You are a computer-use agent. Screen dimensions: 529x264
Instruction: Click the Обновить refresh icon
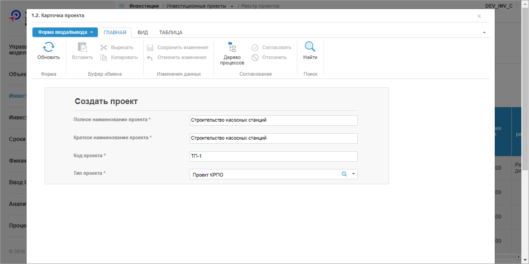click(49, 47)
